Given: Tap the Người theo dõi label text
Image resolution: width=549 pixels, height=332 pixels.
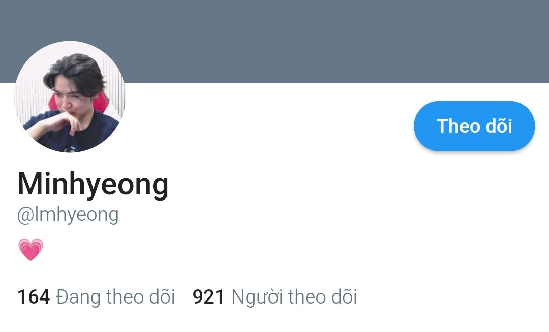Looking at the screenshot, I should 294,297.
